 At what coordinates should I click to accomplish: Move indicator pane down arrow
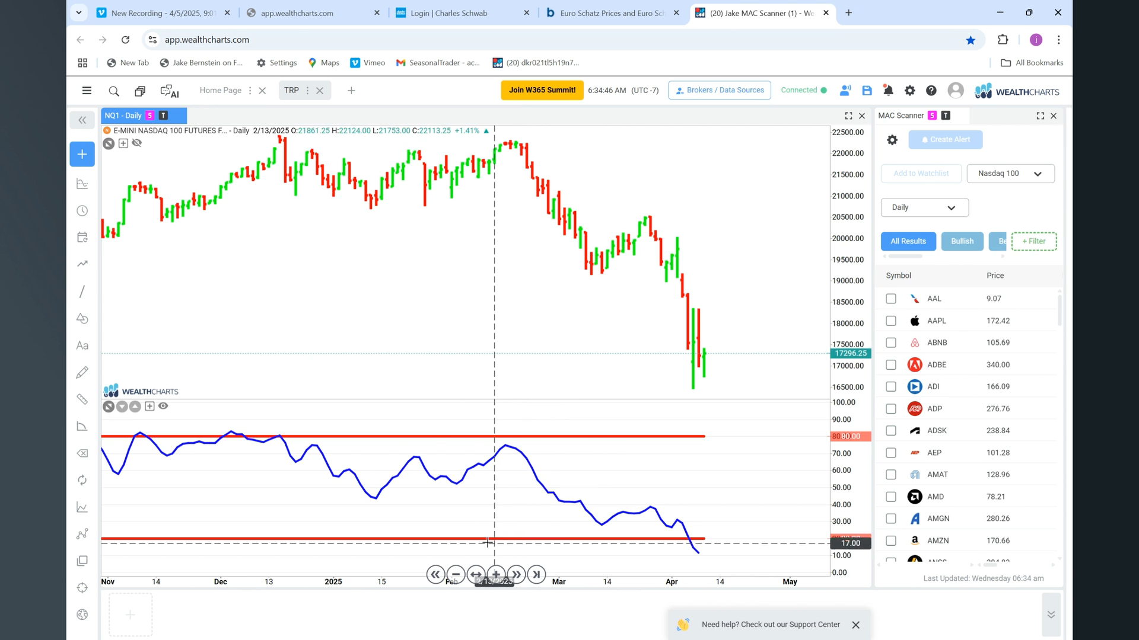click(122, 407)
